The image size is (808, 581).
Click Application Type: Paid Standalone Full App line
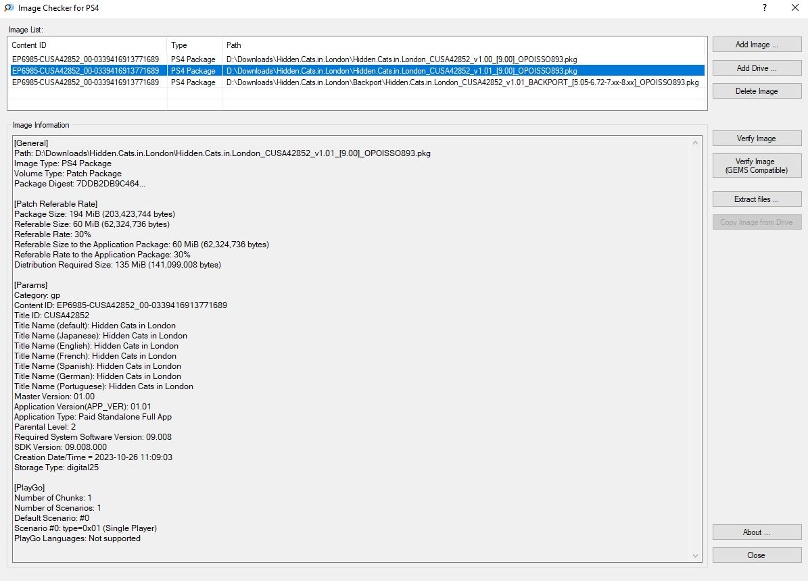click(x=93, y=418)
